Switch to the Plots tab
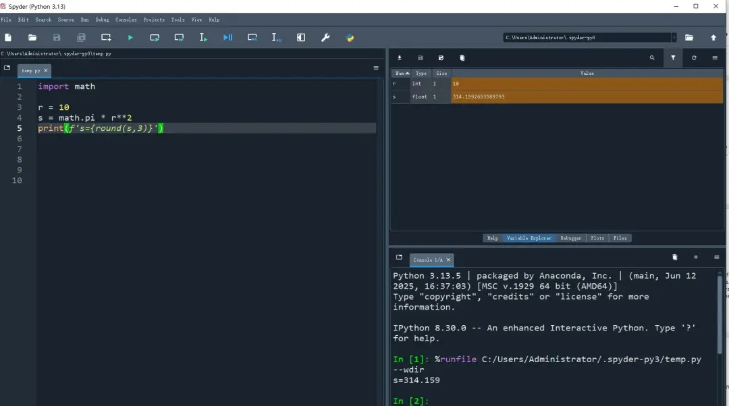This screenshot has width=729, height=406. (598, 237)
